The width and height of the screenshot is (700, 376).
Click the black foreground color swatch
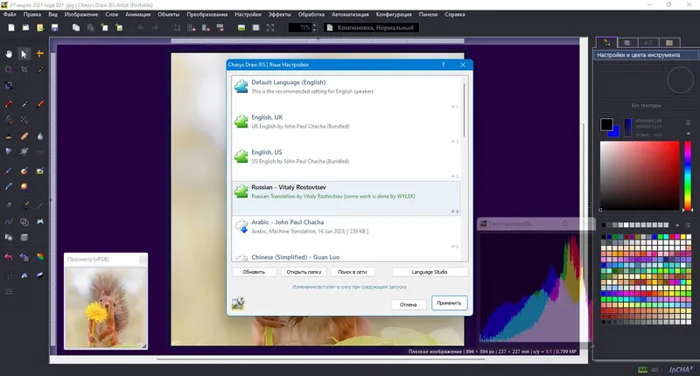coord(606,125)
